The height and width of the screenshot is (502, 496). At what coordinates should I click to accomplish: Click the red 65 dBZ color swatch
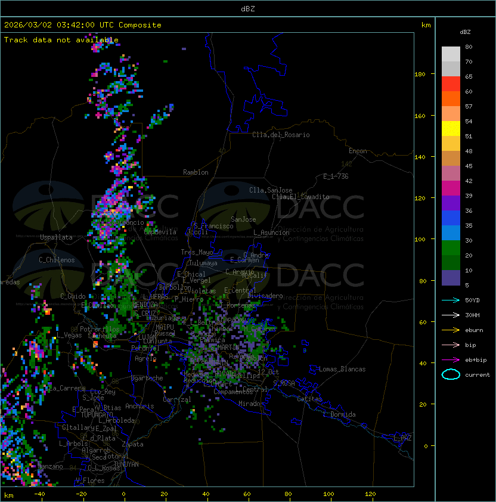[x=451, y=83]
